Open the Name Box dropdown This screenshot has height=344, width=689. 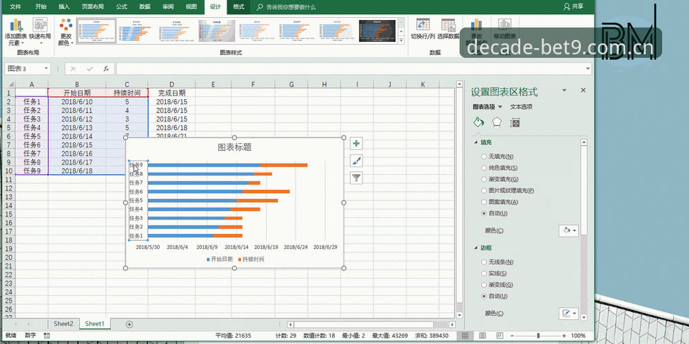(46, 69)
